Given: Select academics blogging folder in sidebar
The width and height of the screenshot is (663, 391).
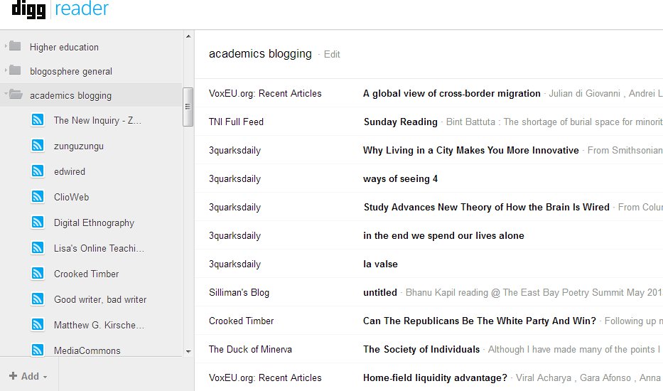Looking at the screenshot, I should (70, 96).
